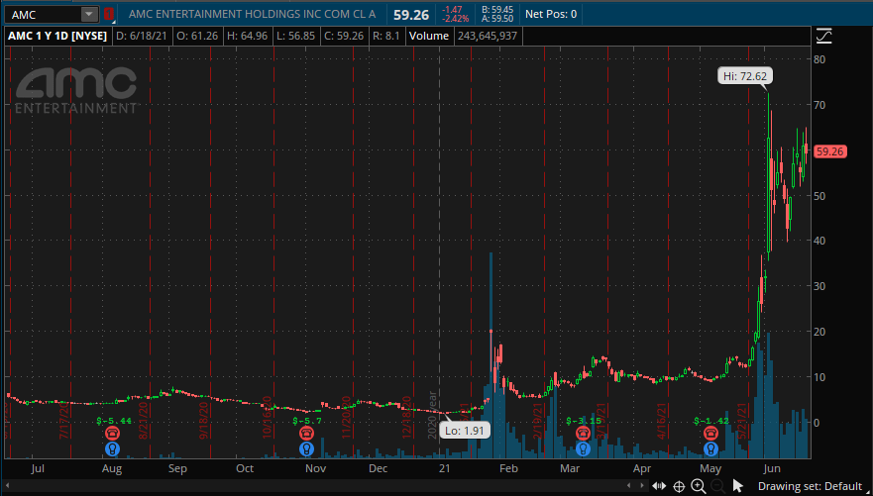This screenshot has height=496, width=873.
Task: Click the March red earnings phone icon
Action: (583, 433)
